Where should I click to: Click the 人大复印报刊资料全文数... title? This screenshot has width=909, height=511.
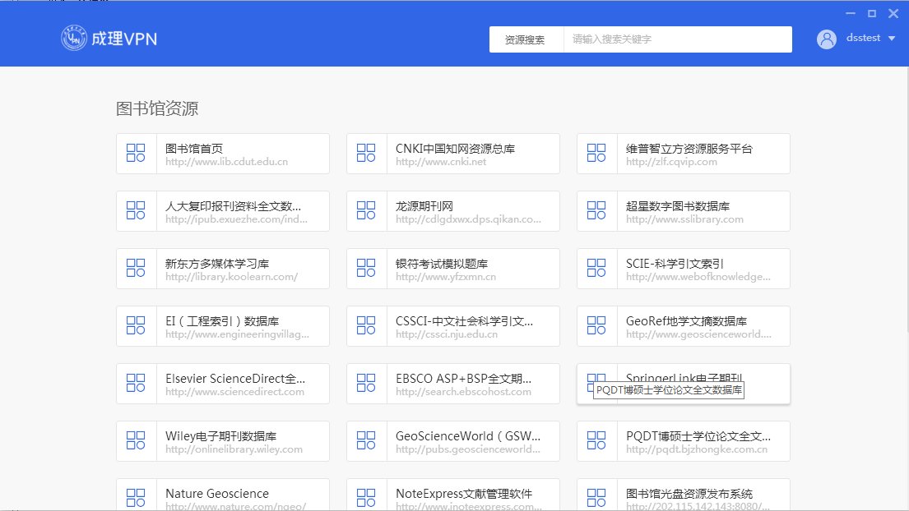(233, 206)
